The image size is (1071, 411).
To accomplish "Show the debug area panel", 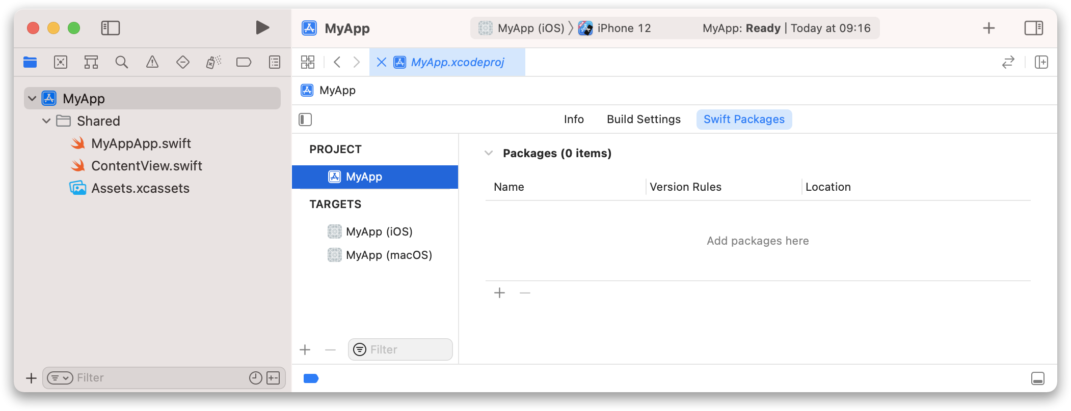I will [1038, 378].
